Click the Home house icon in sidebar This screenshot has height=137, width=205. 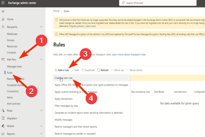coord(3,19)
